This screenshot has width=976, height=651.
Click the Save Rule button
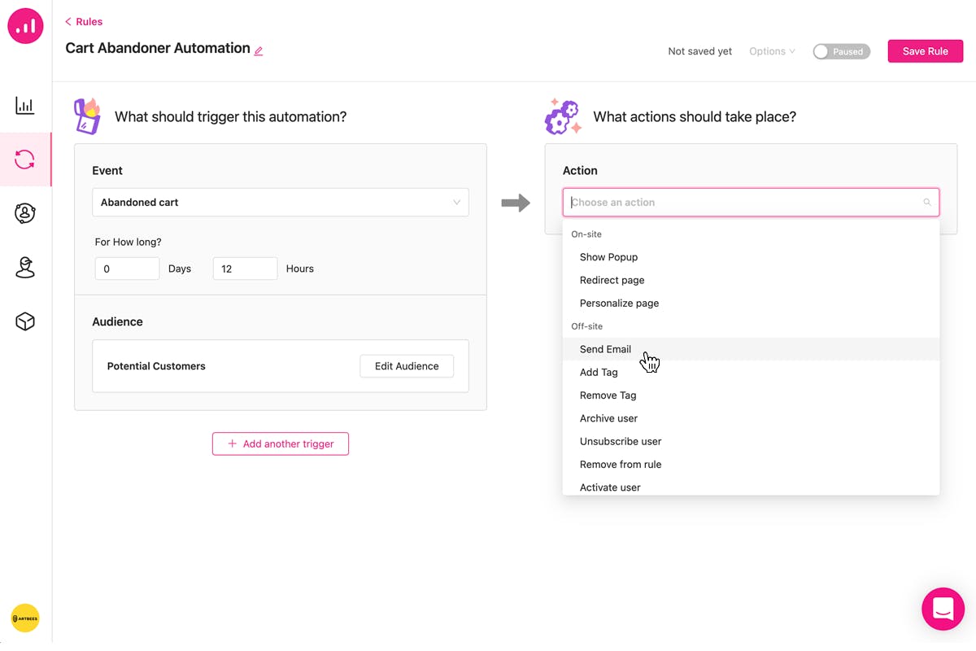pos(926,51)
